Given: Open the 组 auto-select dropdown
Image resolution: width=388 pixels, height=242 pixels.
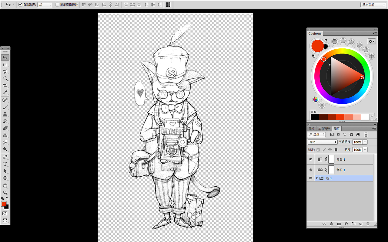Looking at the screenshot, I should pyautogui.click(x=45, y=5).
